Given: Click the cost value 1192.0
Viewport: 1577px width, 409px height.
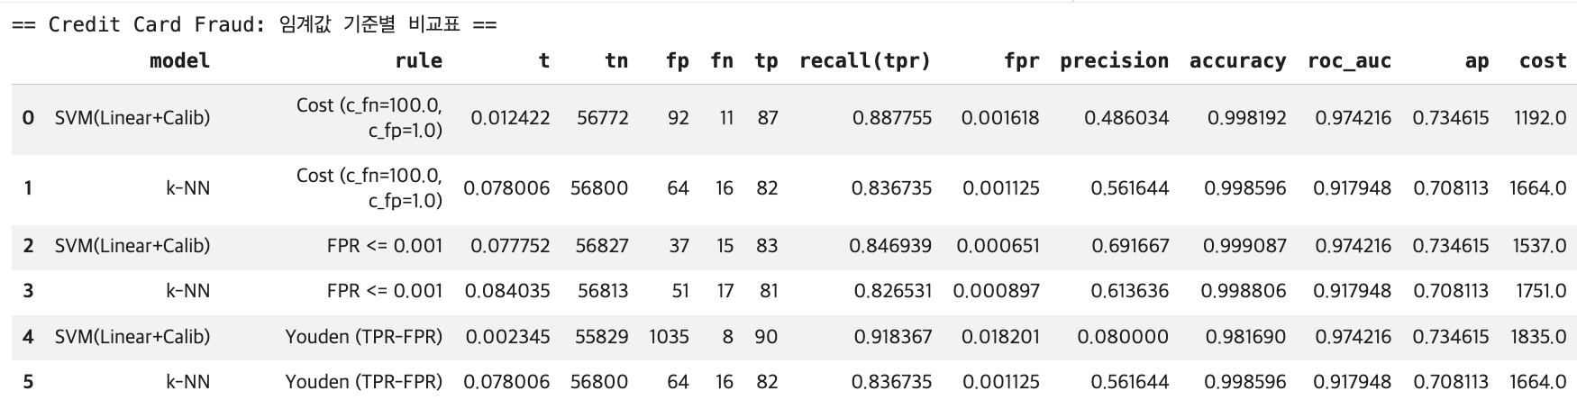Looking at the screenshot, I should pos(1540,118).
